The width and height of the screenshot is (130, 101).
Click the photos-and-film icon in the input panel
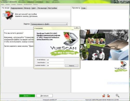[x=8, y=15]
